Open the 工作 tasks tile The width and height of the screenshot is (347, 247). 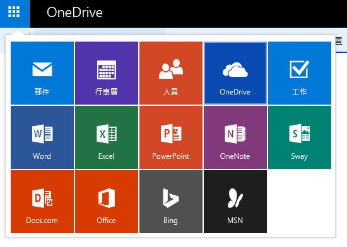[x=300, y=73]
